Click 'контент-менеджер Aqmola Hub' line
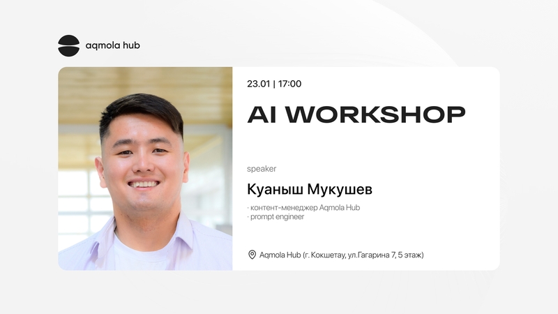 303,207
